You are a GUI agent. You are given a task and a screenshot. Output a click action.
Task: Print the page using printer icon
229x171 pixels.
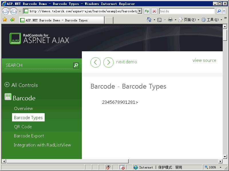pos(170,20)
